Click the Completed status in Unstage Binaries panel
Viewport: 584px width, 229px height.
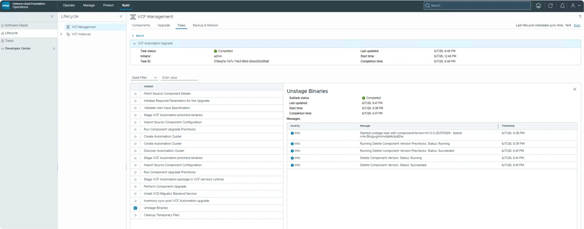[371, 98]
